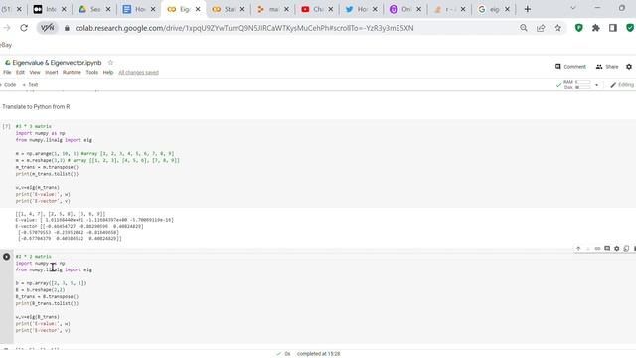Image resolution: width=636 pixels, height=358 pixels.
Task: Add a new Text cell
Action: pos(30,85)
